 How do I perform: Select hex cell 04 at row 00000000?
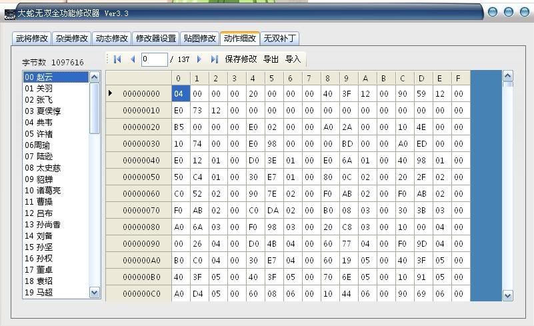[179, 94]
